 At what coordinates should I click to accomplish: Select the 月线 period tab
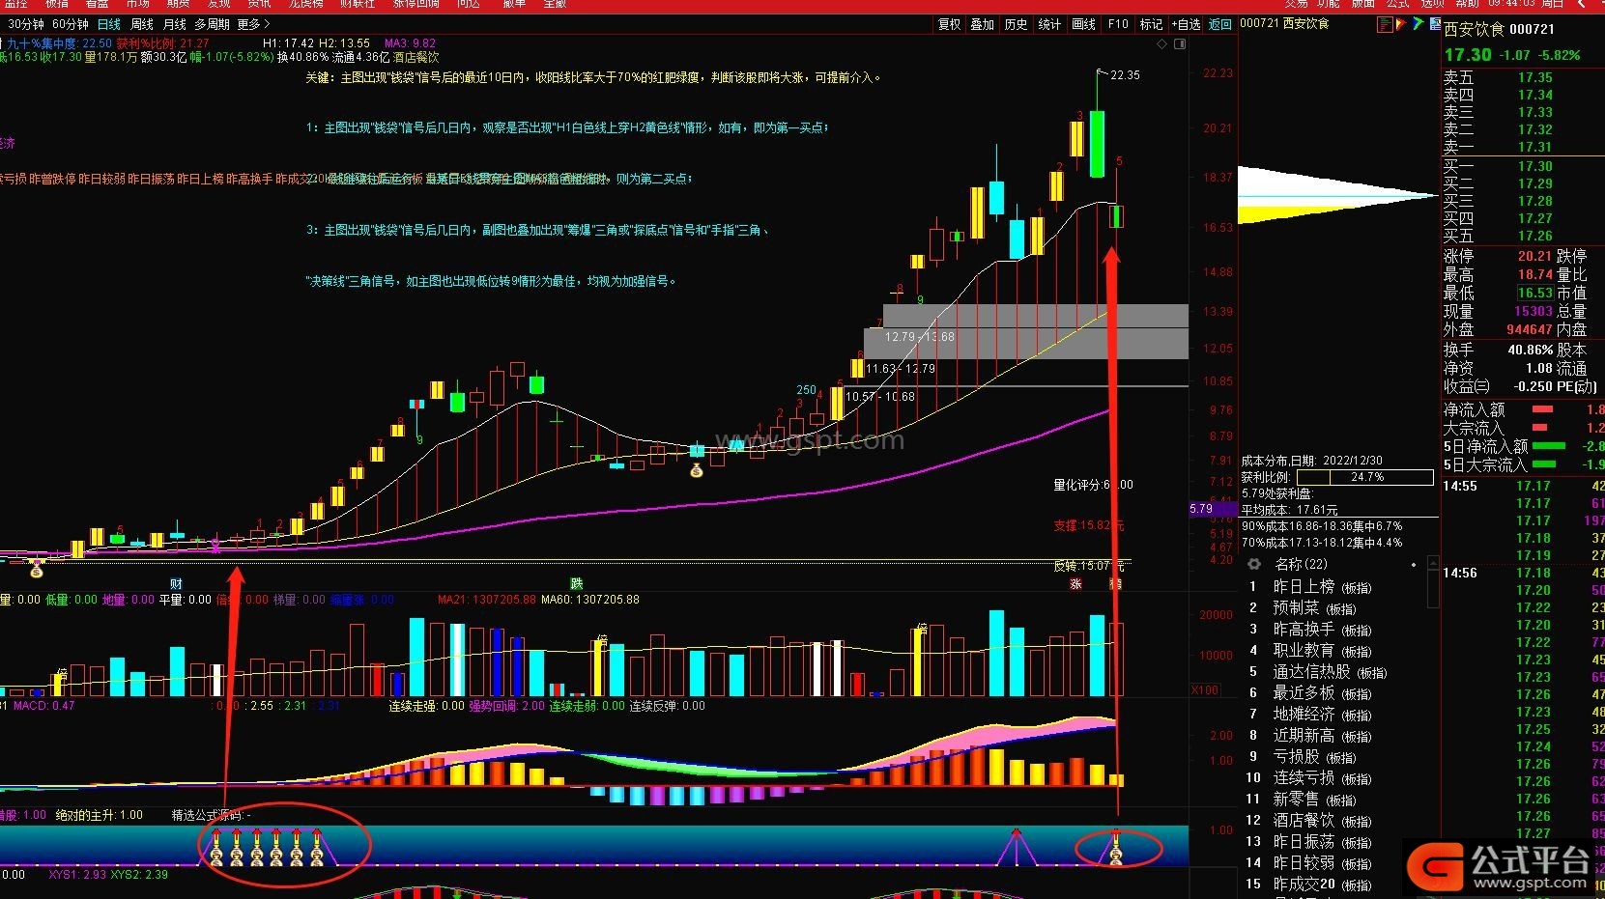pos(175,24)
